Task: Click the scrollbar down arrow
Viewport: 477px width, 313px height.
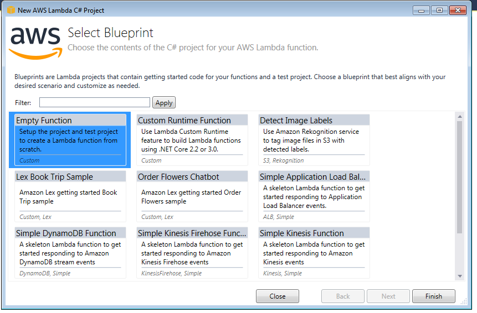Action: (460, 276)
